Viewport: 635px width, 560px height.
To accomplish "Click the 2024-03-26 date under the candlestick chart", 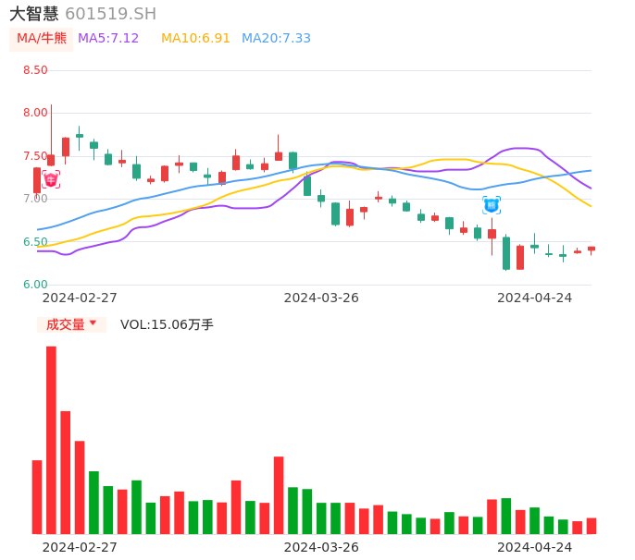I will 321,298.
